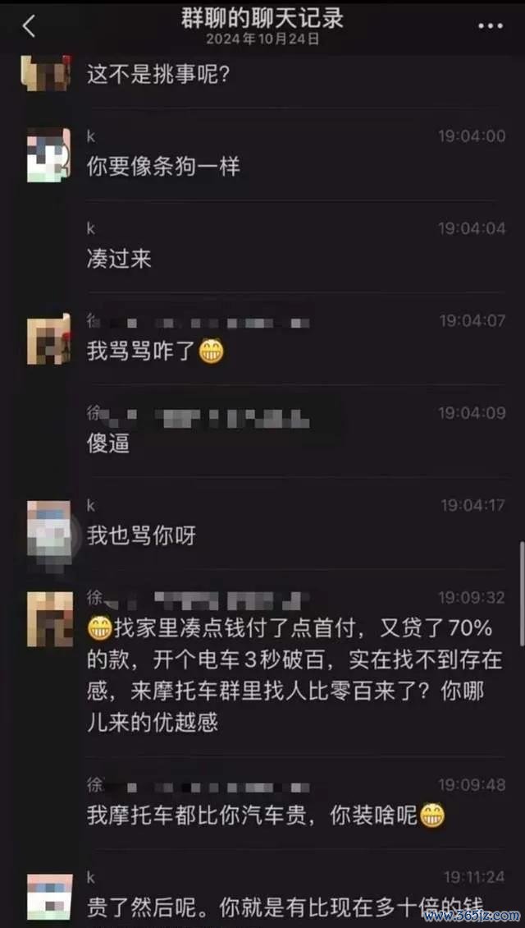Tap avatar next to 这不是挑事呢 message
The height and width of the screenshot is (928, 525).
tap(46, 73)
